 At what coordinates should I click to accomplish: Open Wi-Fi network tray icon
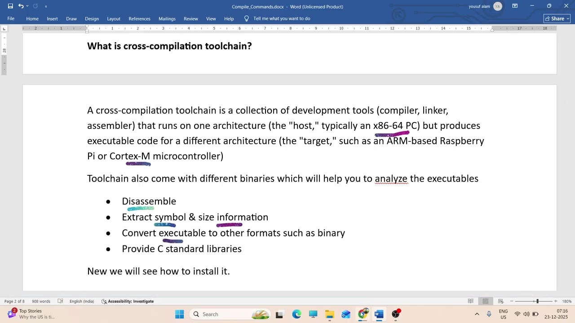point(517,314)
